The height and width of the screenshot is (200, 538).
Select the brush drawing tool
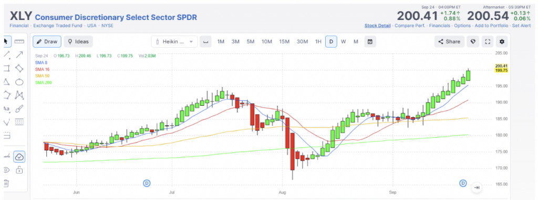pos(19,109)
